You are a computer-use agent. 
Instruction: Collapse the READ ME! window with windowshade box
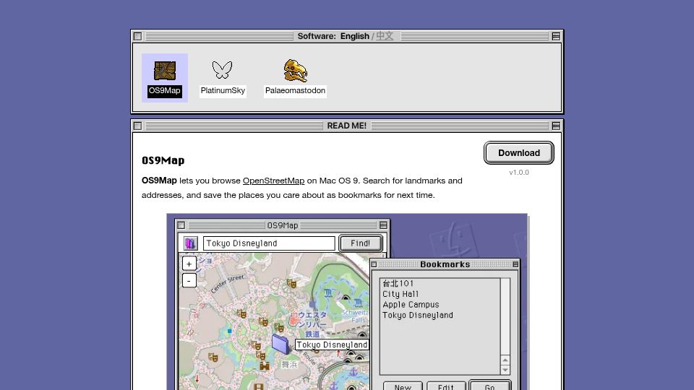pos(556,126)
